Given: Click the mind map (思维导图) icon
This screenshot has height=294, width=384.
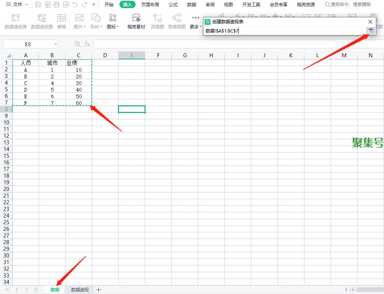Looking at the screenshot, I should click(x=177, y=21).
